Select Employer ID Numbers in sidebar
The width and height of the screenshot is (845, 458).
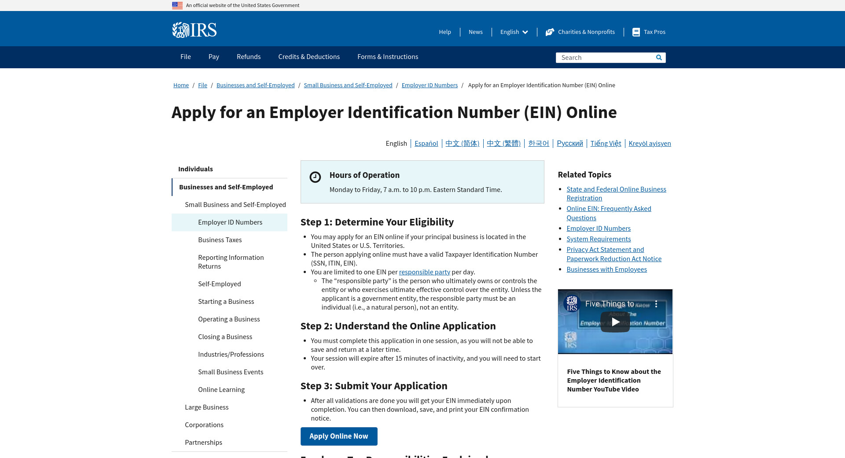(229, 222)
